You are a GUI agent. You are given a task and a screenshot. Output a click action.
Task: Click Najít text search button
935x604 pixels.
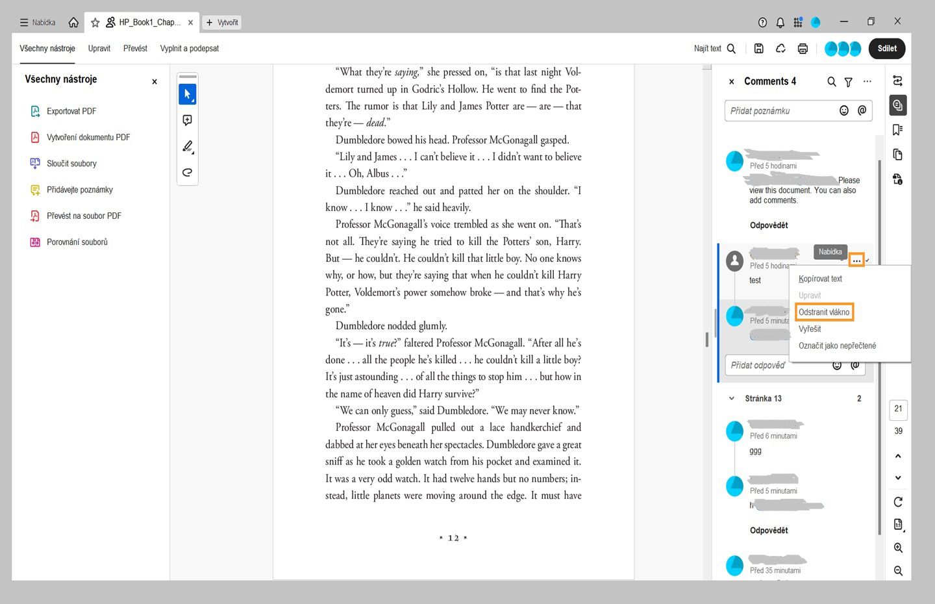click(x=715, y=49)
